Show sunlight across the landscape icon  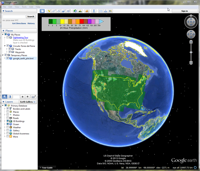coord(80,11)
